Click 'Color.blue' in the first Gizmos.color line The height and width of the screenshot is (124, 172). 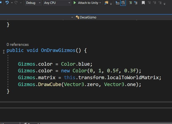tap(75, 64)
